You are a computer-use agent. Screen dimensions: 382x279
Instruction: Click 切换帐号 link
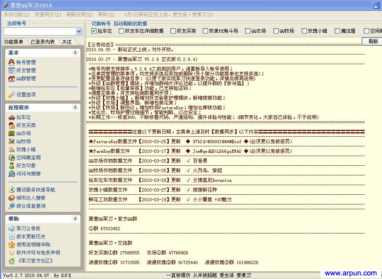pyautogui.click(x=101, y=24)
